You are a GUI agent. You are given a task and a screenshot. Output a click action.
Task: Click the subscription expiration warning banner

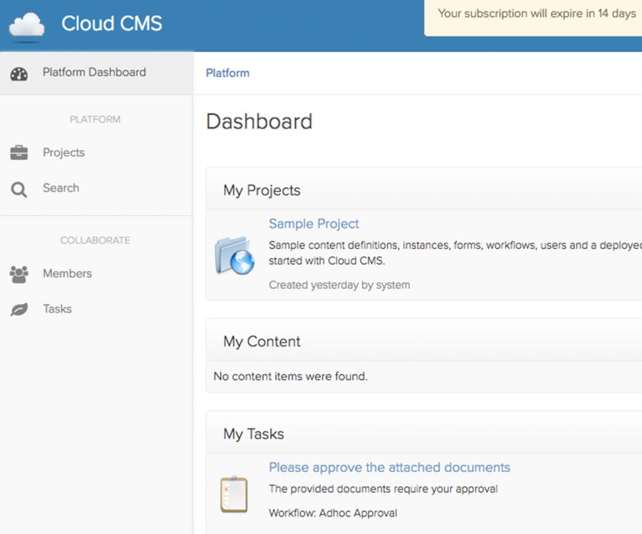click(538, 13)
